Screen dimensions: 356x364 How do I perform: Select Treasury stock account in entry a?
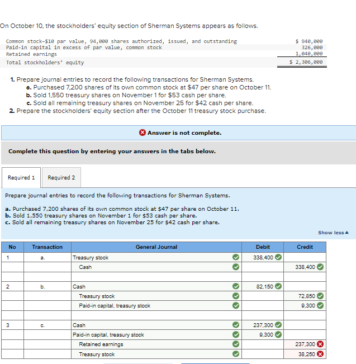tap(156, 257)
